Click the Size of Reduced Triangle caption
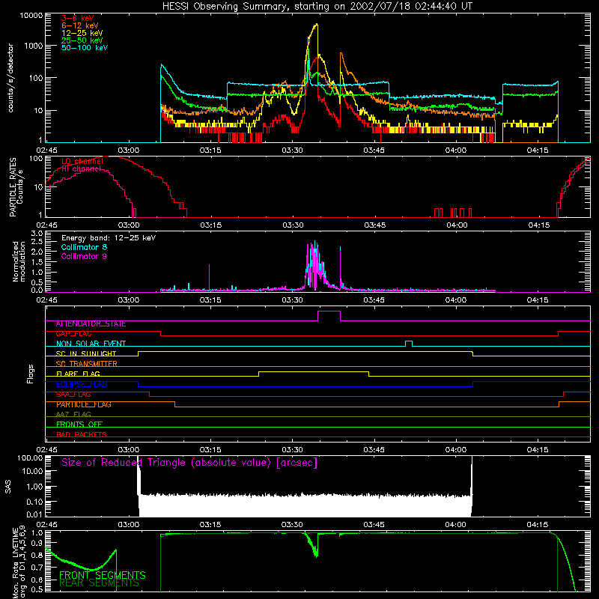Screen dimensions: 599x599 (x=189, y=463)
